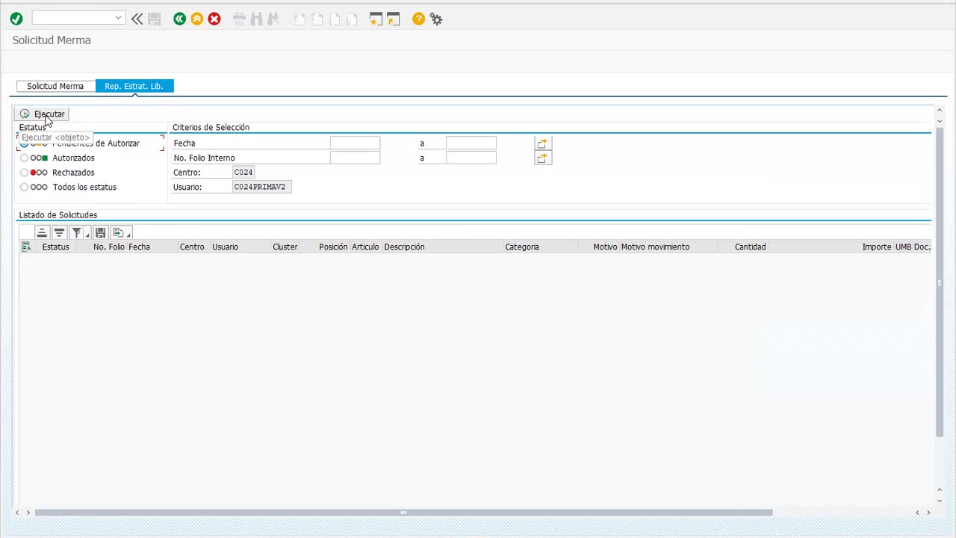Click the Estatus column header
Viewport: 956px width, 538px height.
[55, 247]
